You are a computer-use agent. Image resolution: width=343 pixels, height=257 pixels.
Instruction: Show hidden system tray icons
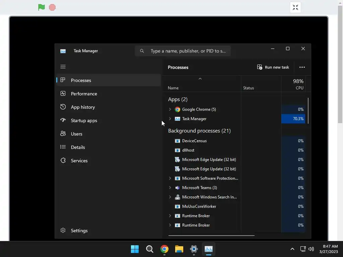point(292,249)
